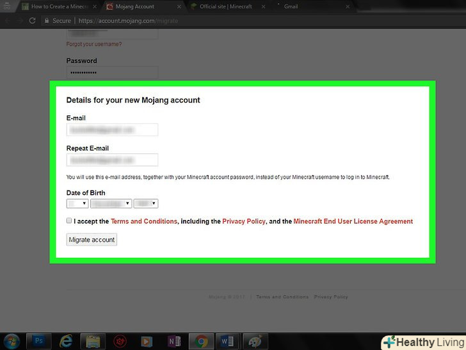Click the E-mail input field
Screen dimensions: 466x350
[x=113, y=129]
